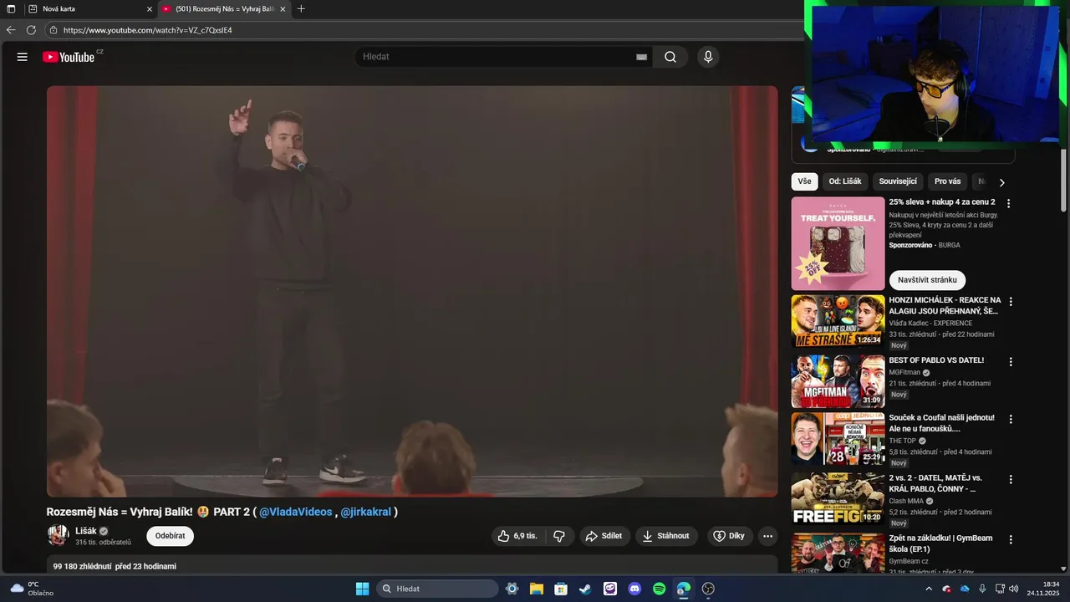Open options for Souček a Coufal video
1070x602 pixels.
[1011, 419]
